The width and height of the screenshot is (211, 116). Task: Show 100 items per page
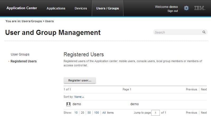(x=97, y=113)
